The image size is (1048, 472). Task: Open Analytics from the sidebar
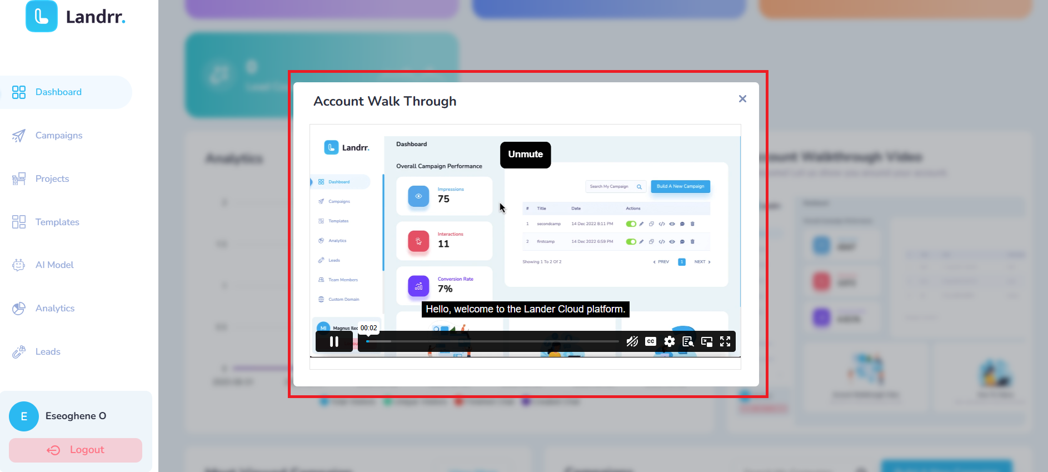click(43, 308)
